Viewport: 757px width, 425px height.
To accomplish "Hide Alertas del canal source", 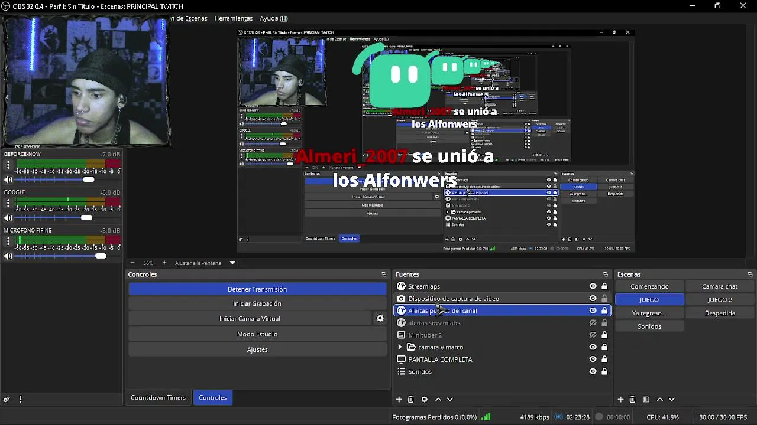I will (593, 310).
